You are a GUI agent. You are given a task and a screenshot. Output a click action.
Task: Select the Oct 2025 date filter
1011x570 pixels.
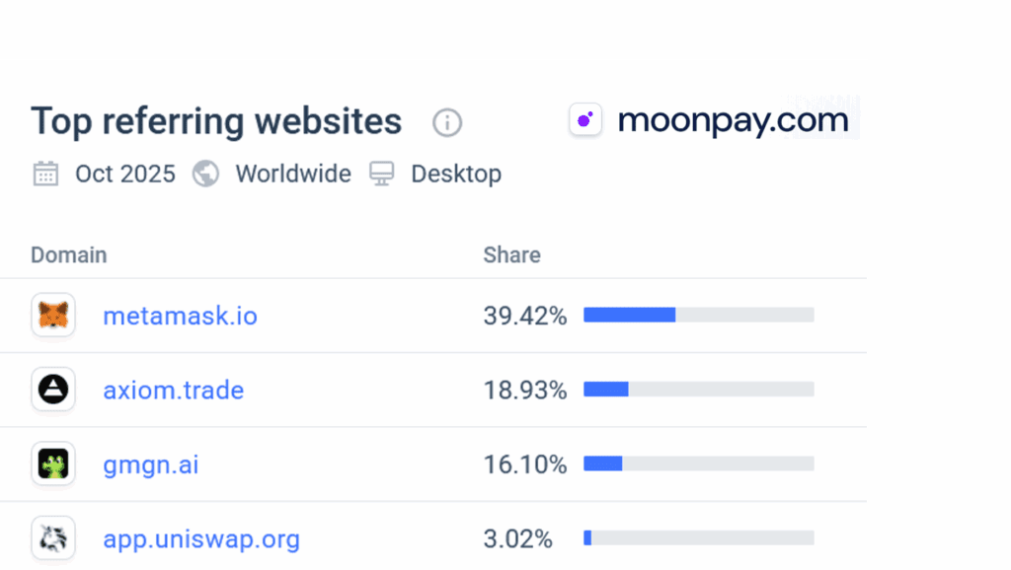pos(124,174)
